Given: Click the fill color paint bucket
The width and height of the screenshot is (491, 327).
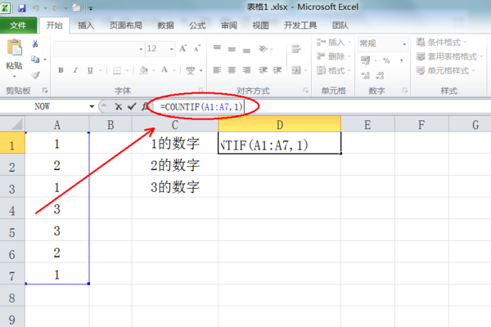Looking at the screenshot, I should click(144, 71).
